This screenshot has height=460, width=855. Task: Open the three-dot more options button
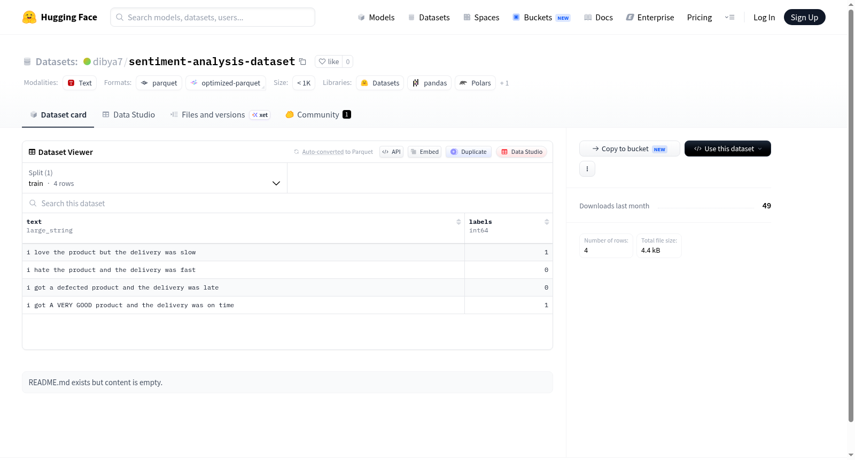(x=587, y=169)
